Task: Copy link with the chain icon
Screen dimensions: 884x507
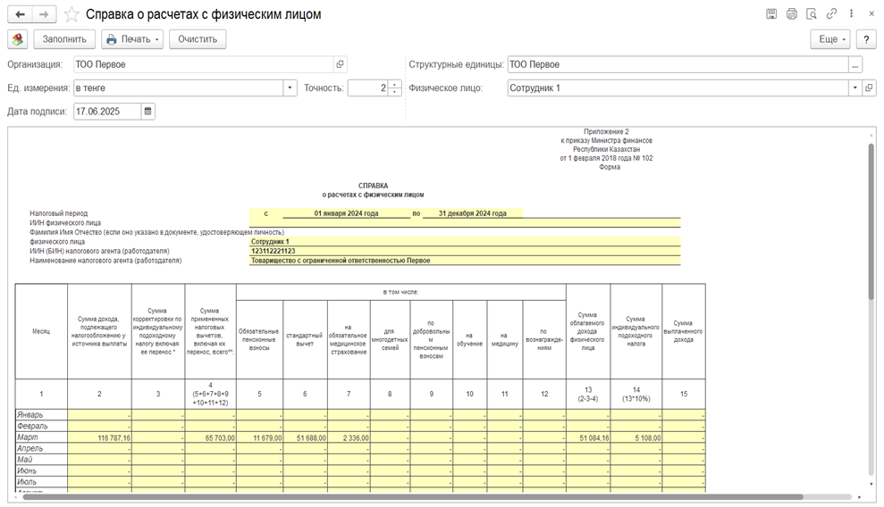Action: [x=831, y=14]
